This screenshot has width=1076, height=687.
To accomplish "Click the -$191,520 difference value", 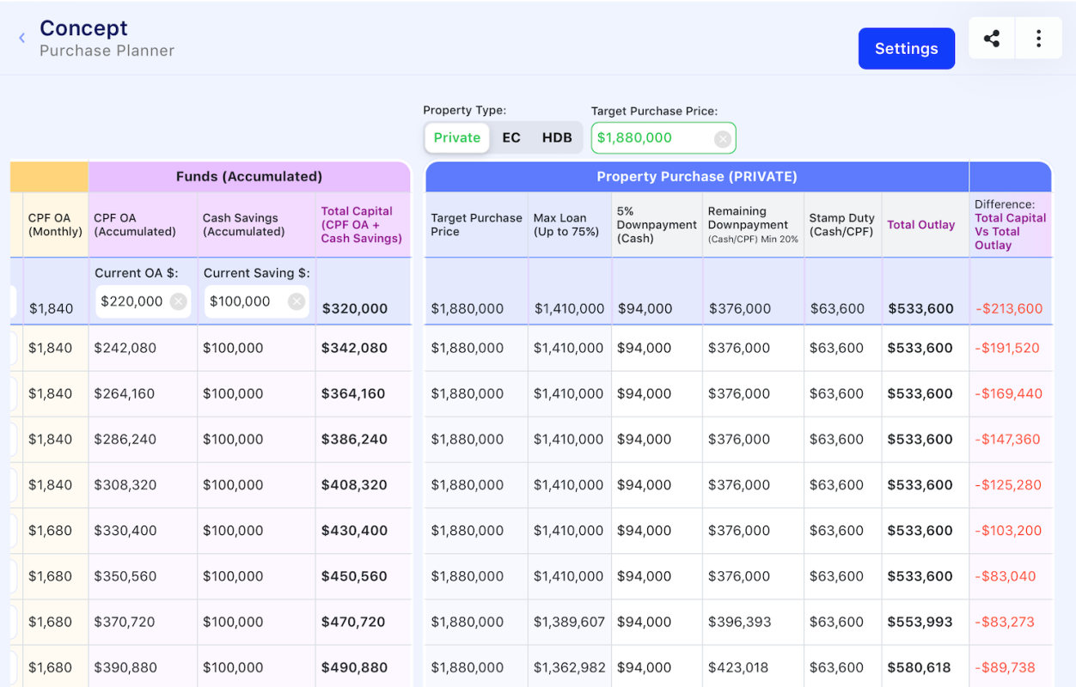I will [x=1007, y=349].
